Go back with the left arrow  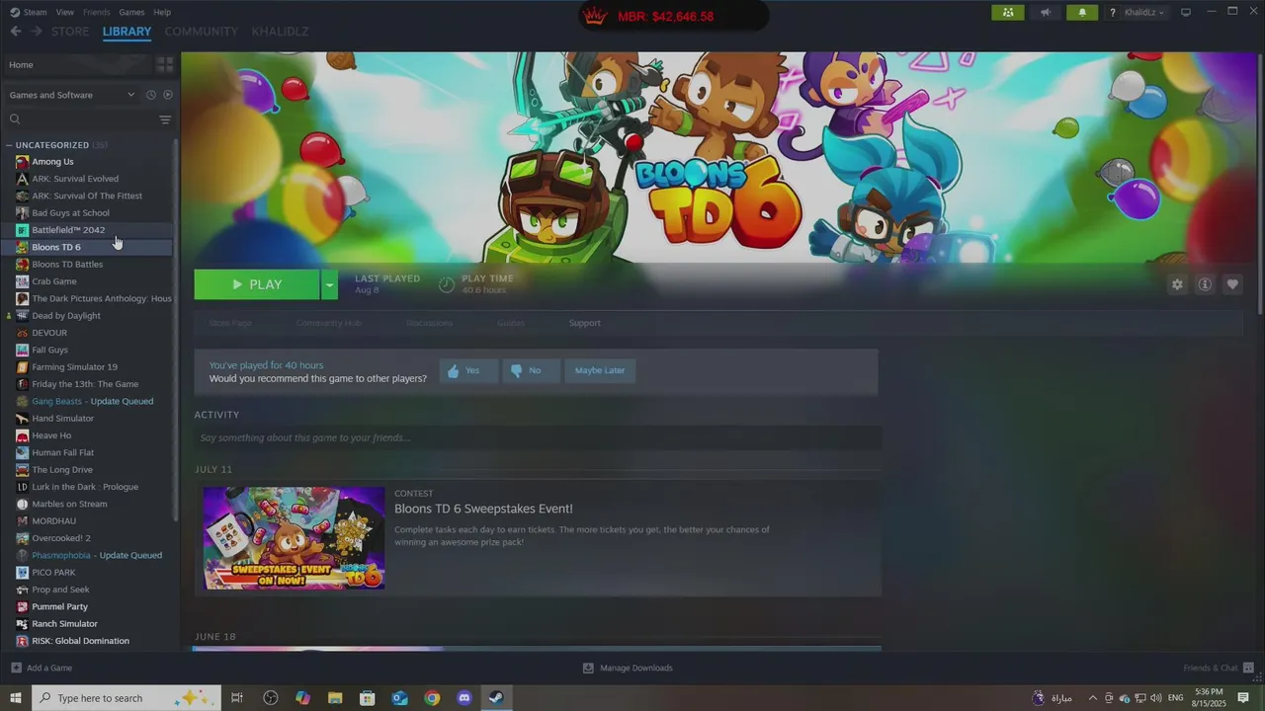click(16, 32)
